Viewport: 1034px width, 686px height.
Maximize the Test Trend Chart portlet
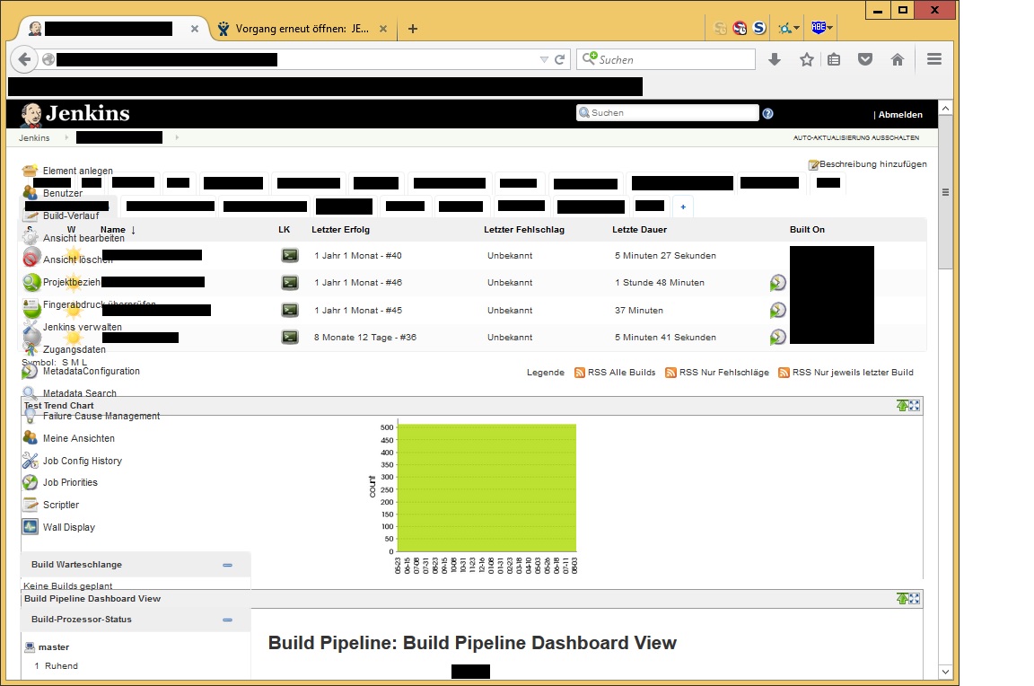[914, 406]
